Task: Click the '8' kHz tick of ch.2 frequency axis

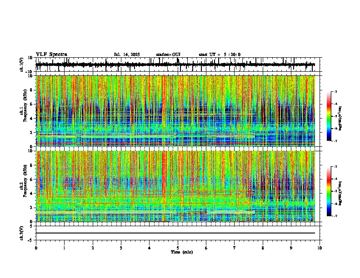Action: coord(32,165)
